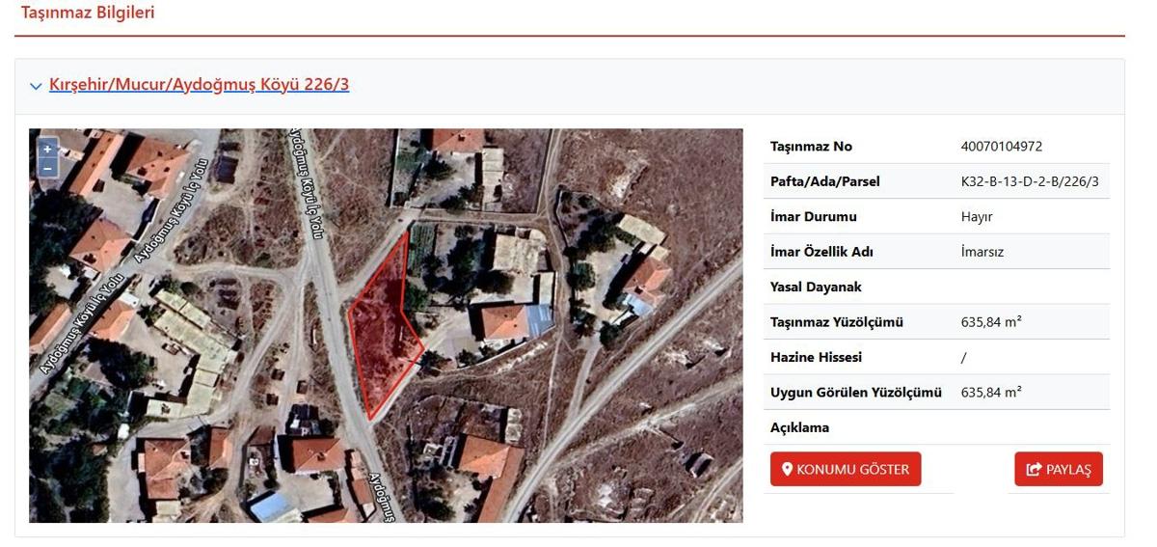Click the Hazine Hissesi row label
1157x547 pixels.
pyautogui.click(x=816, y=357)
